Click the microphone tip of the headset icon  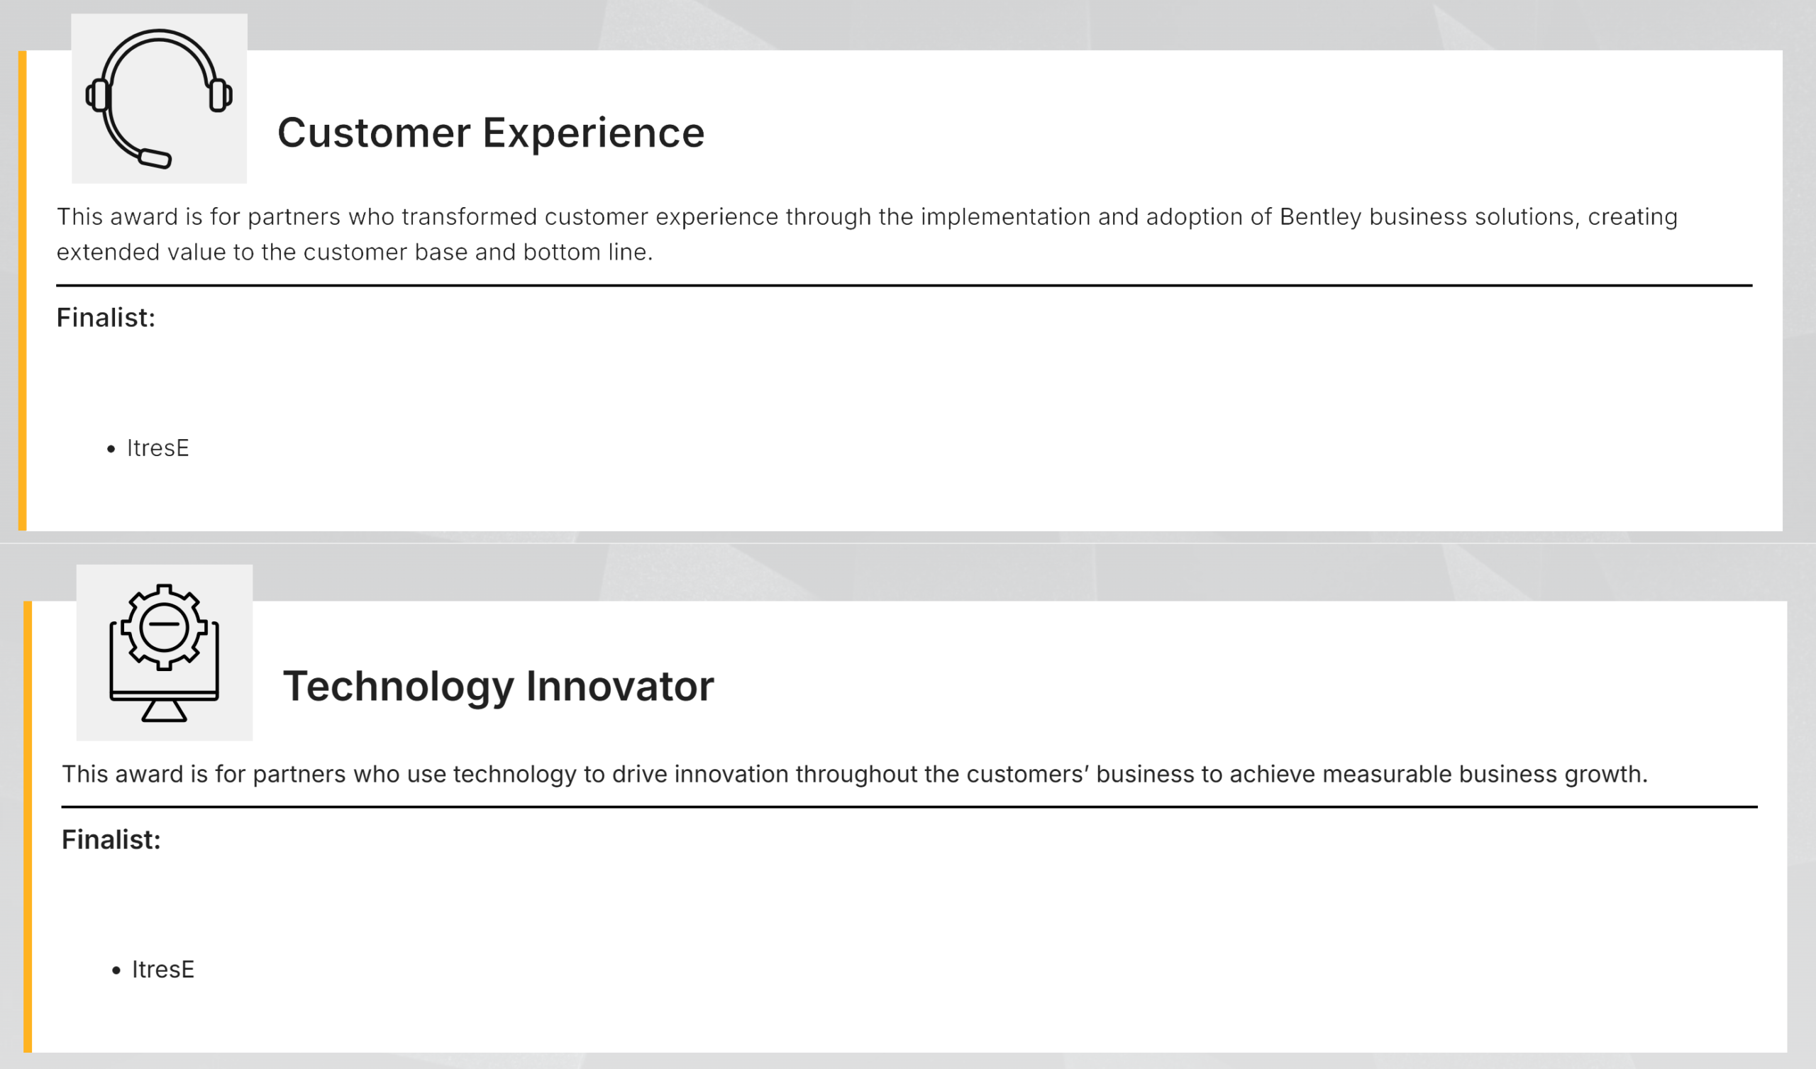[x=155, y=158]
